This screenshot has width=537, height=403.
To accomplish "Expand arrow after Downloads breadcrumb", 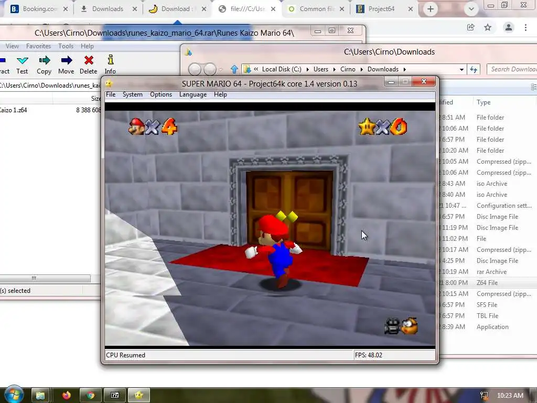I will (x=404, y=70).
